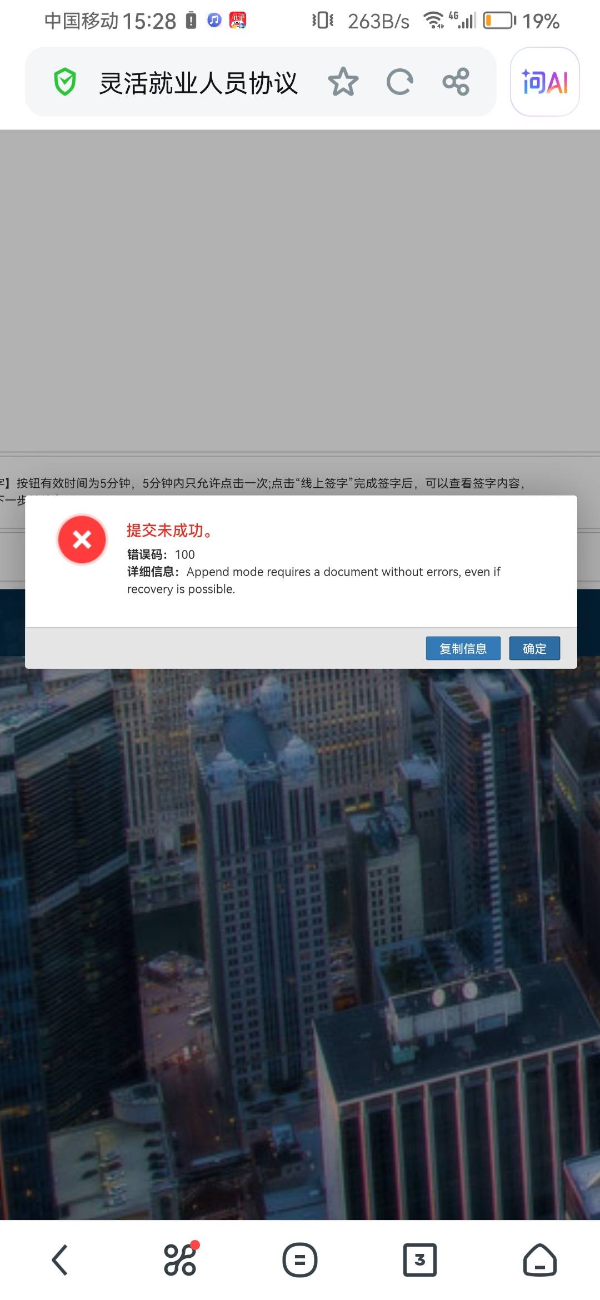Reload the page using the refresh icon

[x=399, y=82]
